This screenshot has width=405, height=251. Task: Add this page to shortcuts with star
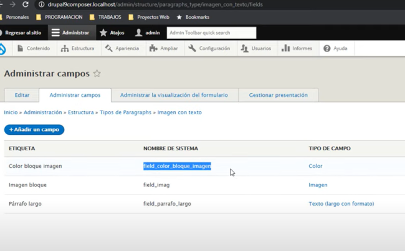(x=97, y=74)
